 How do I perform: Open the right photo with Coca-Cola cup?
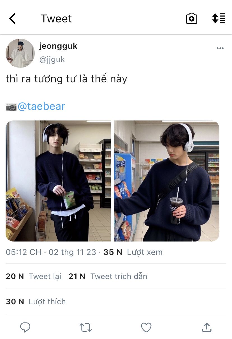coord(167,181)
